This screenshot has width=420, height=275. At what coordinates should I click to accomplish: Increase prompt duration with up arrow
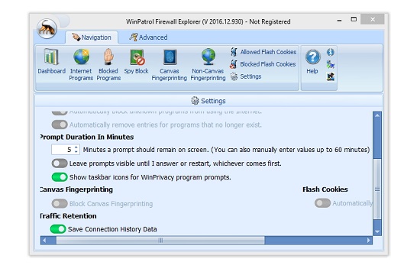[x=76, y=147]
